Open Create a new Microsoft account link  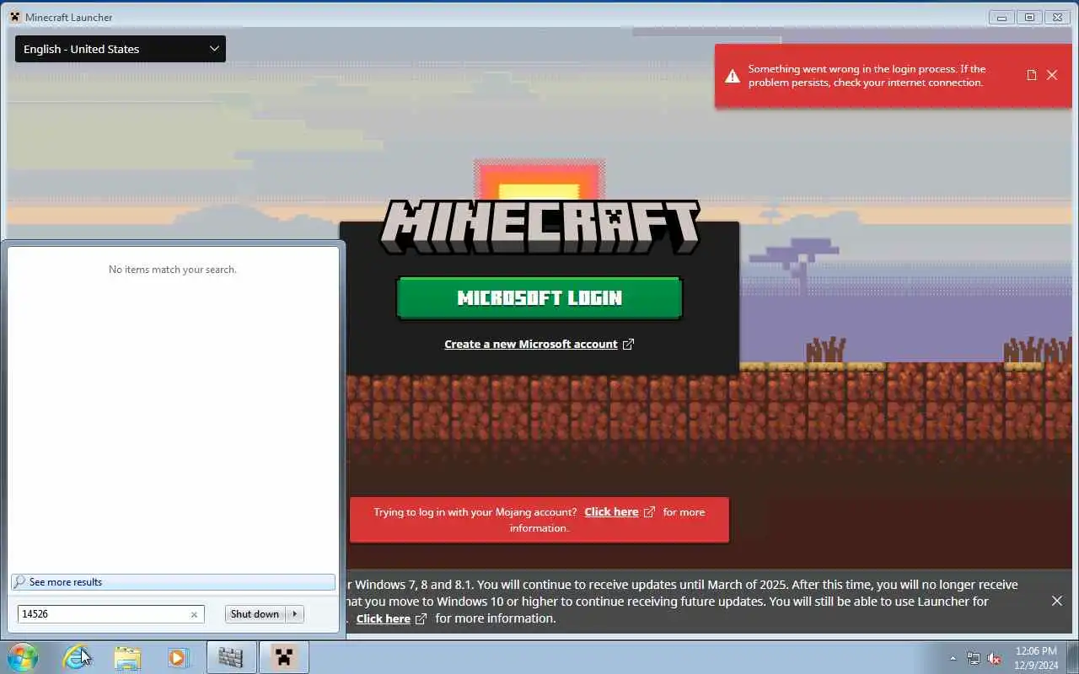click(531, 344)
